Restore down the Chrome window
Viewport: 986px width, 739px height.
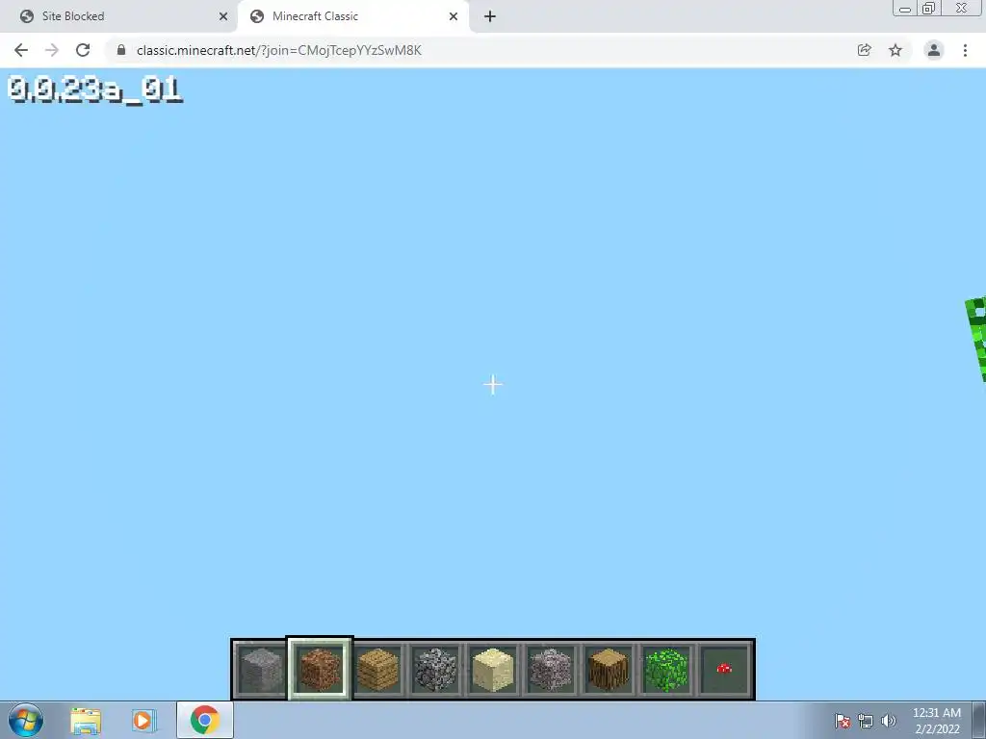tap(928, 8)
